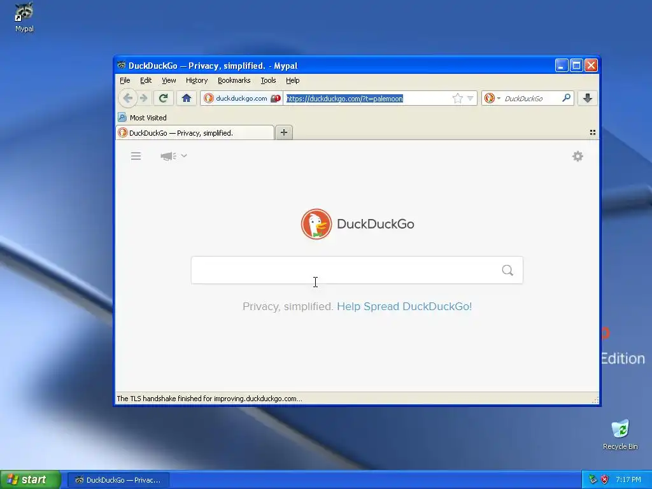Screen dimensions: 652x489
Task: Open the File menu
Action: pos(125,80)
